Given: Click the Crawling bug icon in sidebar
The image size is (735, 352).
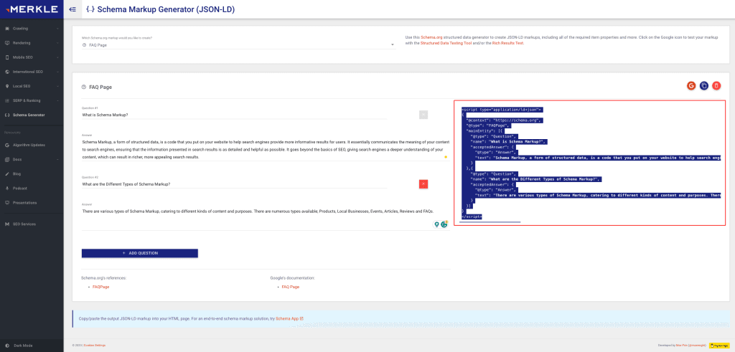Looking at the screenshot, I should (x=7, y=29).
